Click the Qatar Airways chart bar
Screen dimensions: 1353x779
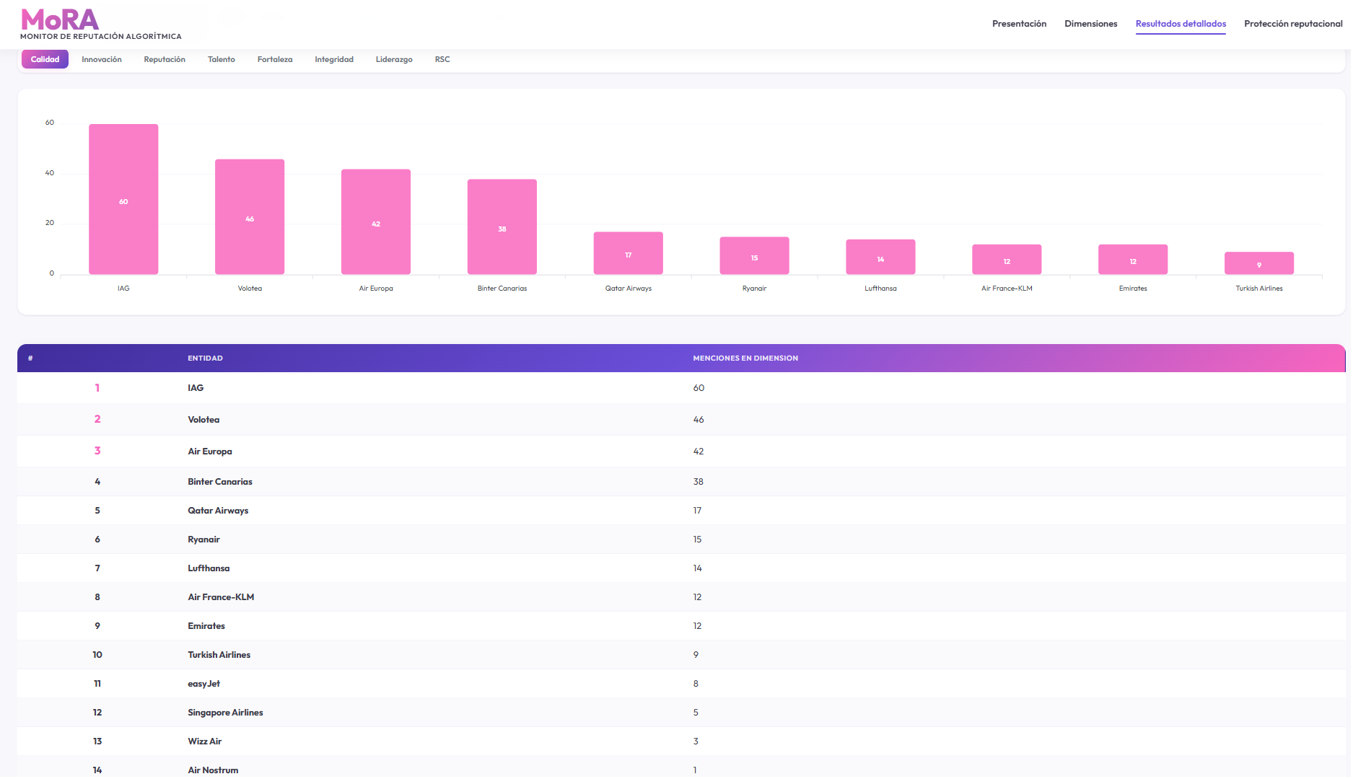click(629, 253)
